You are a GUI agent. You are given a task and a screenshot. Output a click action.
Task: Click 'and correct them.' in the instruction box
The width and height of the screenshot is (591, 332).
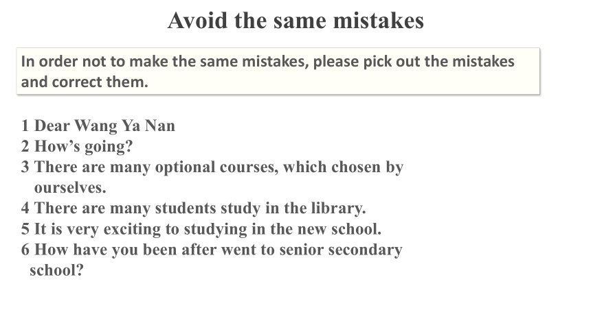tap(85, 82)
